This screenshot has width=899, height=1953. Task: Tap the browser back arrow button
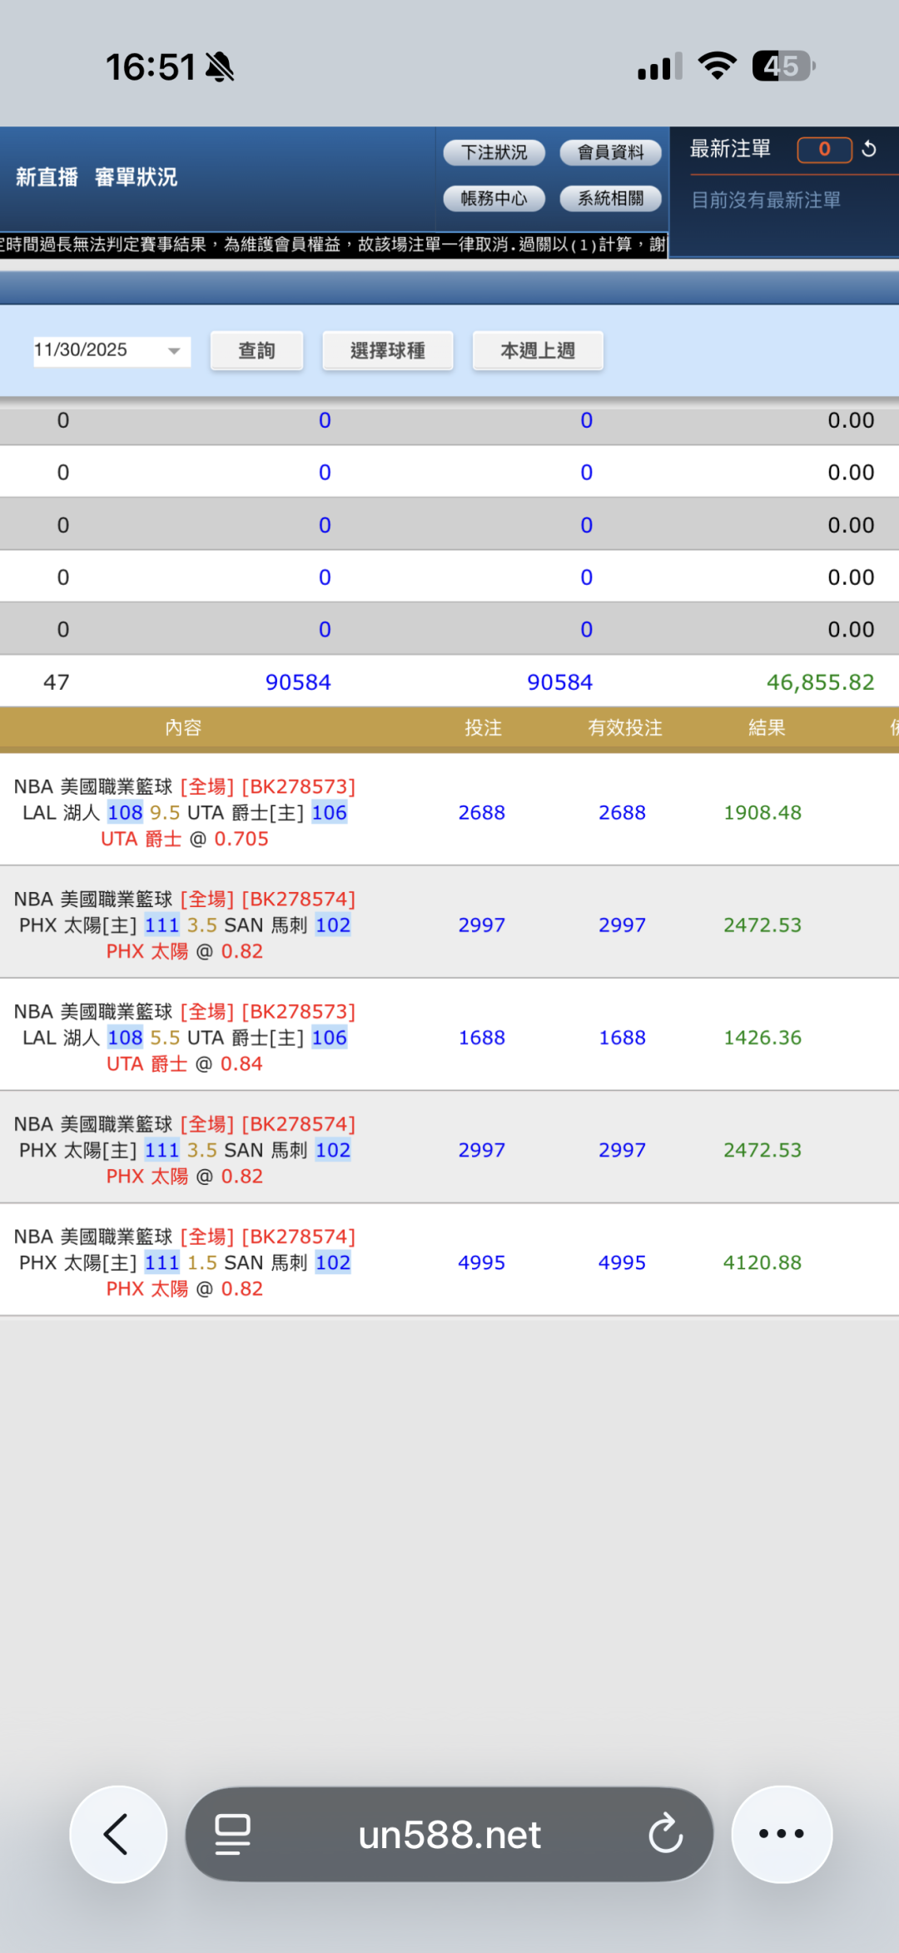point(117,1833)
